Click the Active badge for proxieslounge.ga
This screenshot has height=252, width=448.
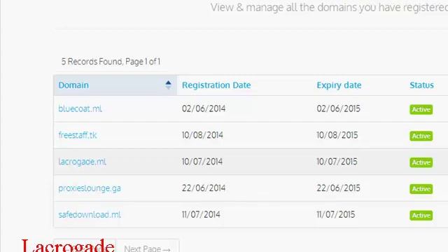coord(421,189)
